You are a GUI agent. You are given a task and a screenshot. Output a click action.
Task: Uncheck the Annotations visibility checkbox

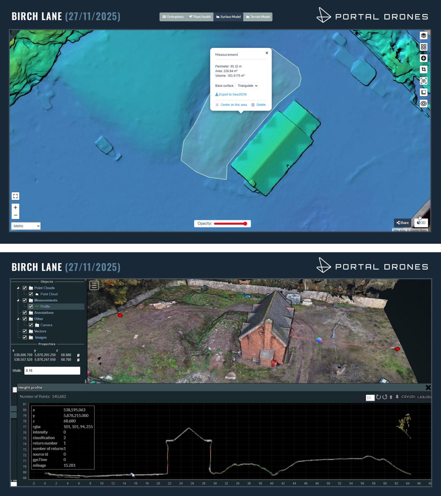tap(24, 313)
